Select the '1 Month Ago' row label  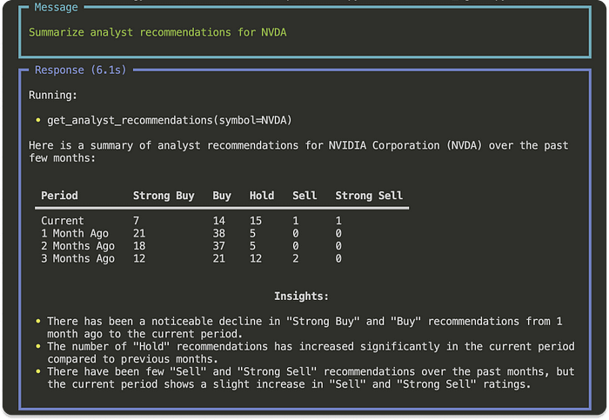(x=77, y=233)
